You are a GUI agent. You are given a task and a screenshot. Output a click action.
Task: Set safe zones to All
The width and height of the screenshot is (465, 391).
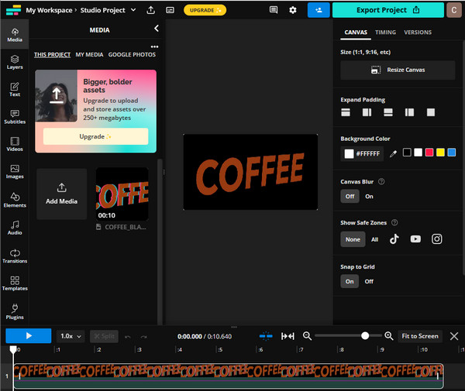[374, 239]
